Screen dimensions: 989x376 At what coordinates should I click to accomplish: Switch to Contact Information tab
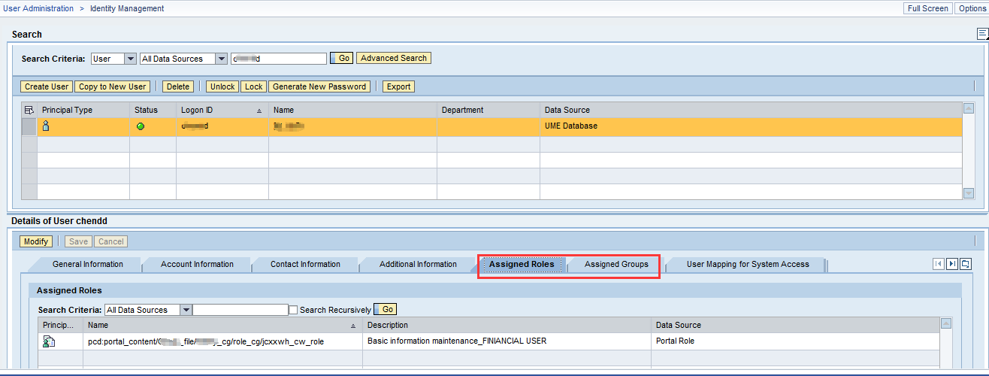click(x=305, y=264)
